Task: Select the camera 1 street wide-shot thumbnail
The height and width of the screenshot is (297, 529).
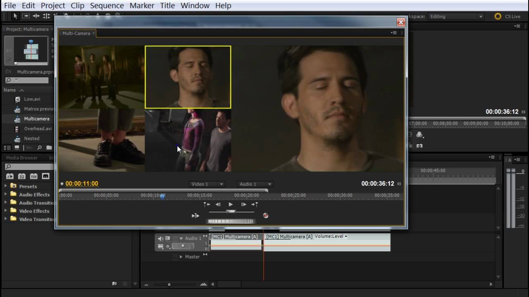Action: (101, 77)
